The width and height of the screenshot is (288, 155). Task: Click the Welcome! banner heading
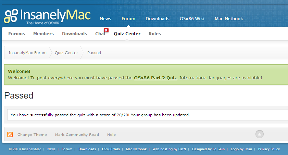coord(19,72)
